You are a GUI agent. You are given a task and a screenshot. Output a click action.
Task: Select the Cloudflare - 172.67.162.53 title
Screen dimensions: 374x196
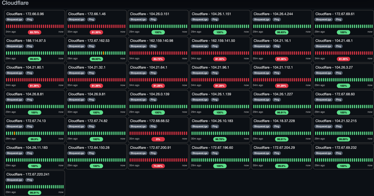[89, 41]
